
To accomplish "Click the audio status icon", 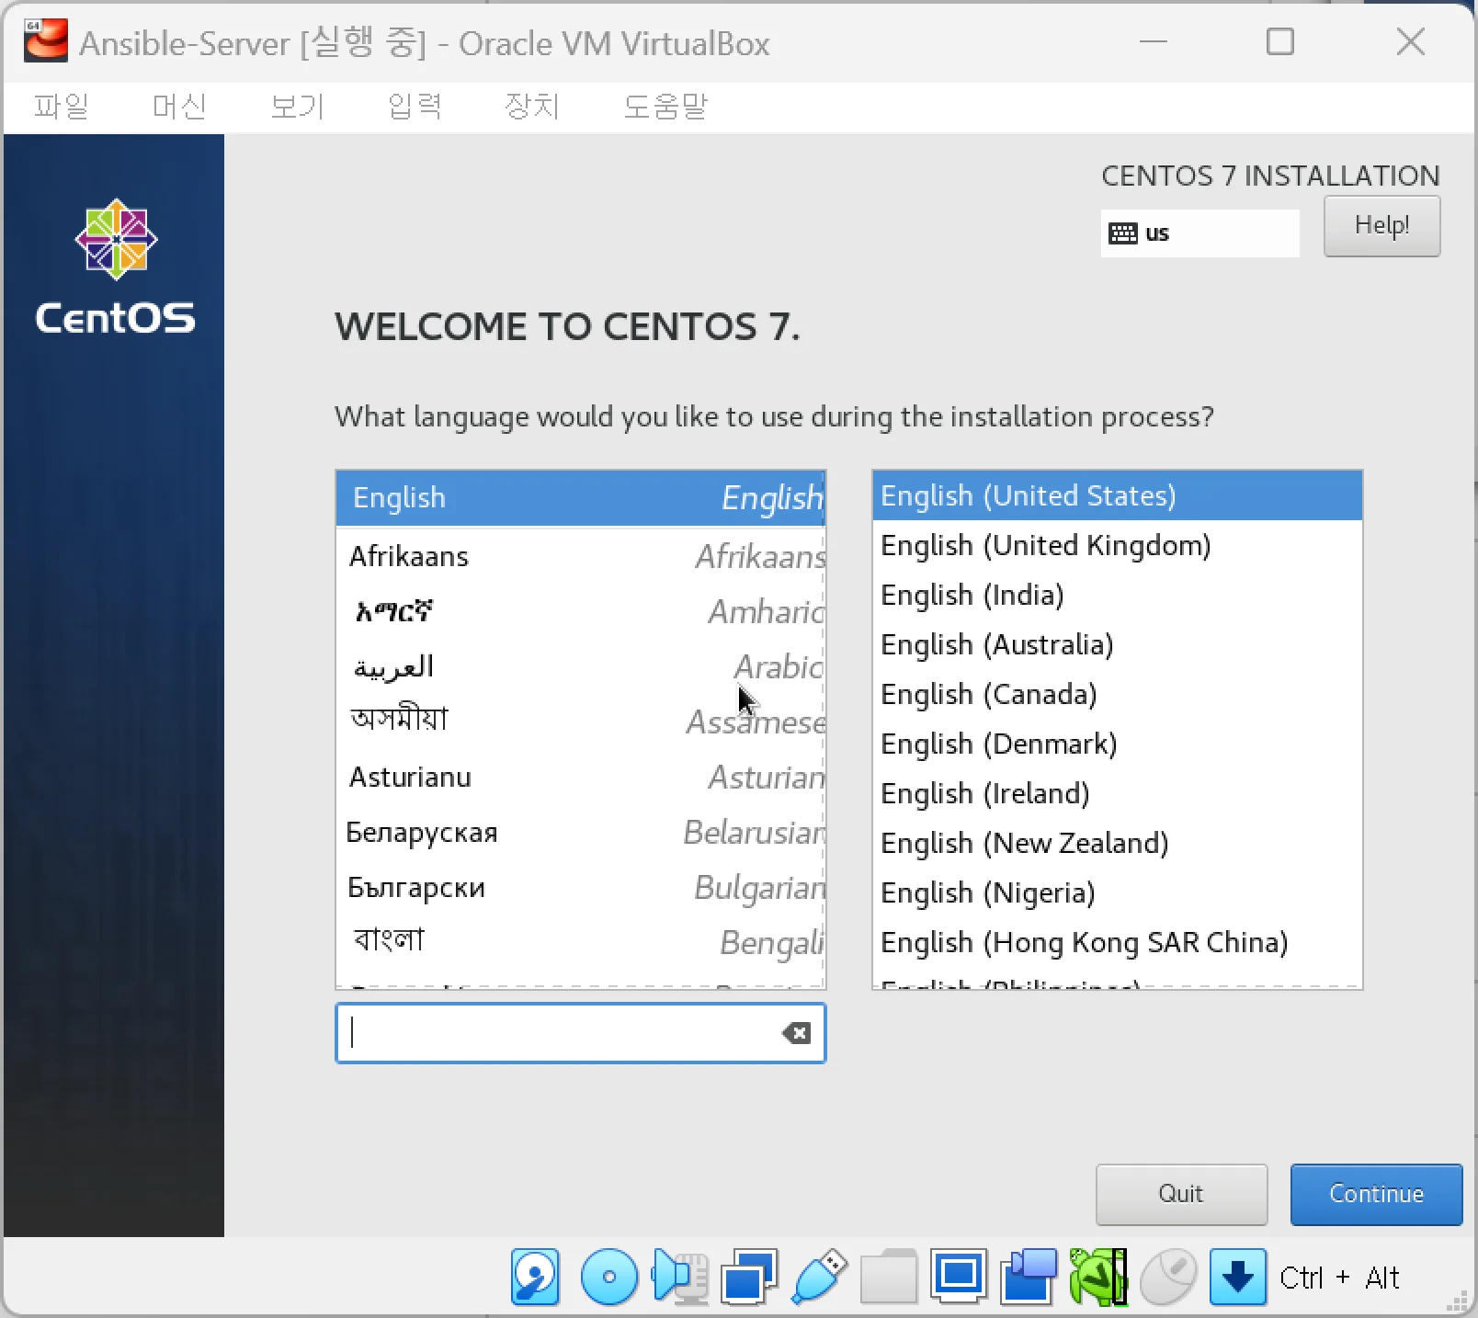I will click(679, 1277).
